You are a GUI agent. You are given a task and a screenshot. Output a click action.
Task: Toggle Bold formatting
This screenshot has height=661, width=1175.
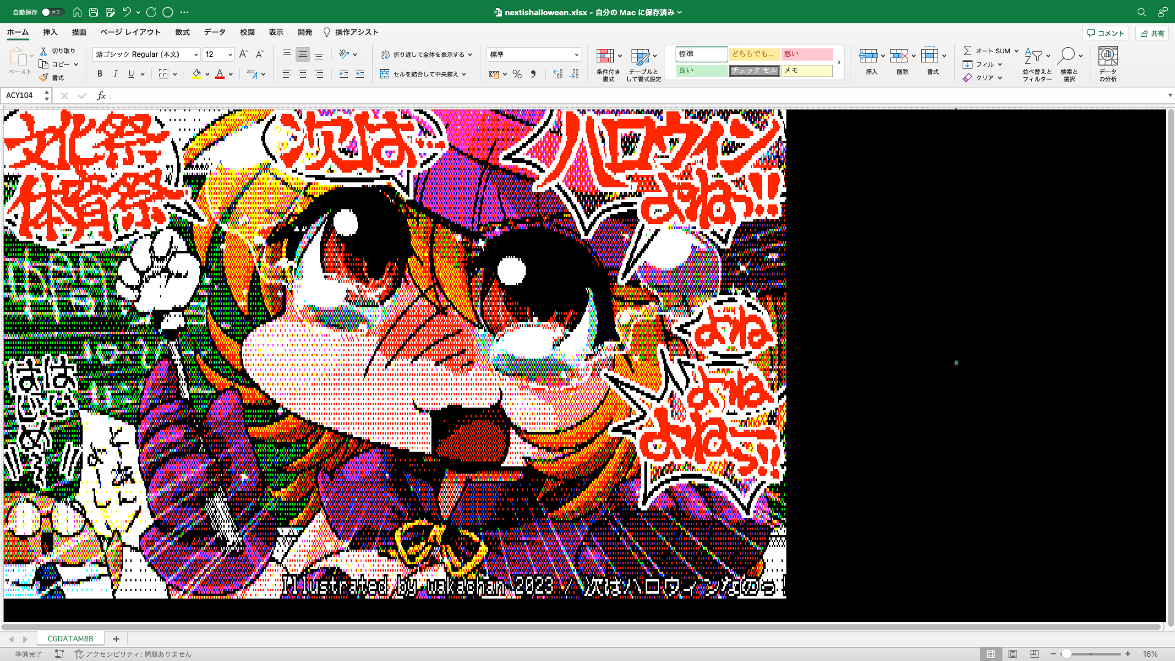pos(100,73)
